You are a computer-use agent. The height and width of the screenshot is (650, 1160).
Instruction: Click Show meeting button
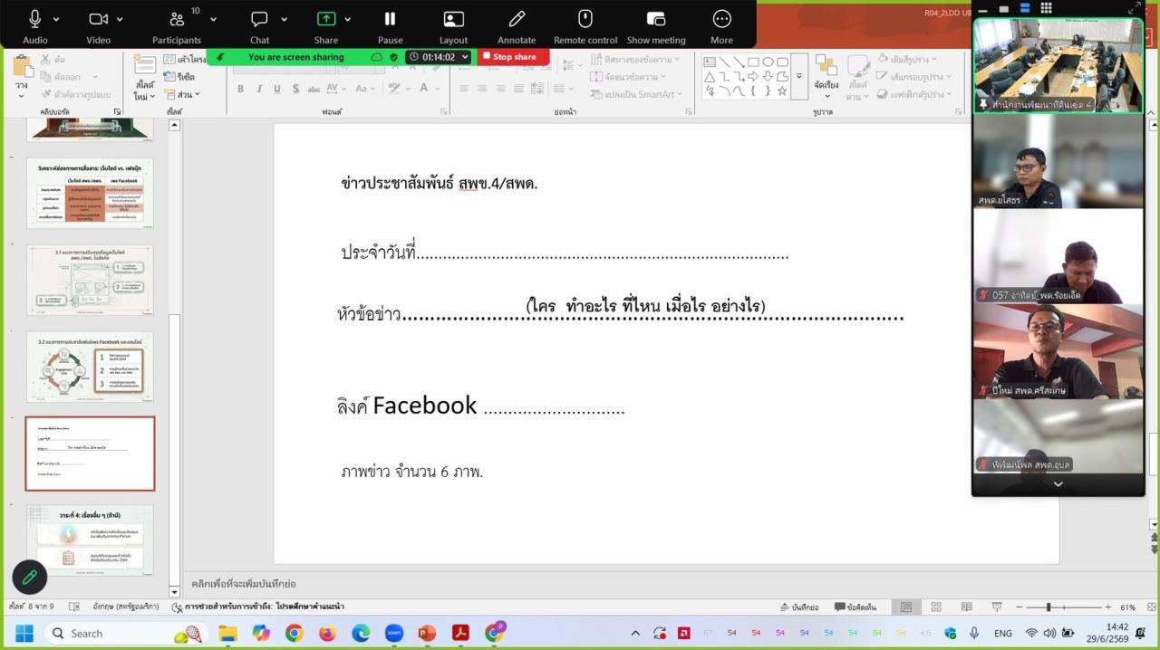pyautogui.click(x=656, y=26)
